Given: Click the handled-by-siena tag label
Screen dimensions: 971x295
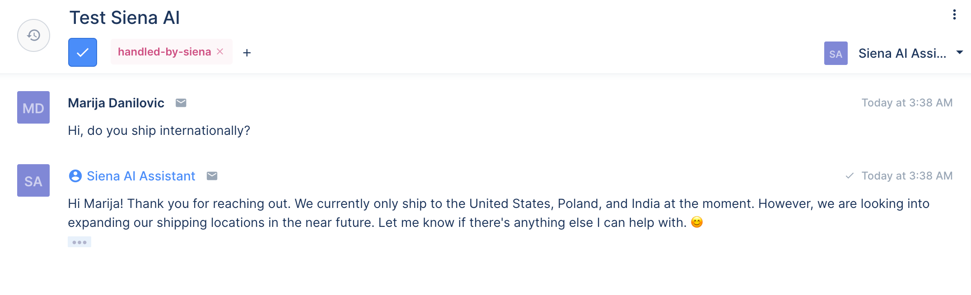Looking at the screenshot, I should [164, 52].
